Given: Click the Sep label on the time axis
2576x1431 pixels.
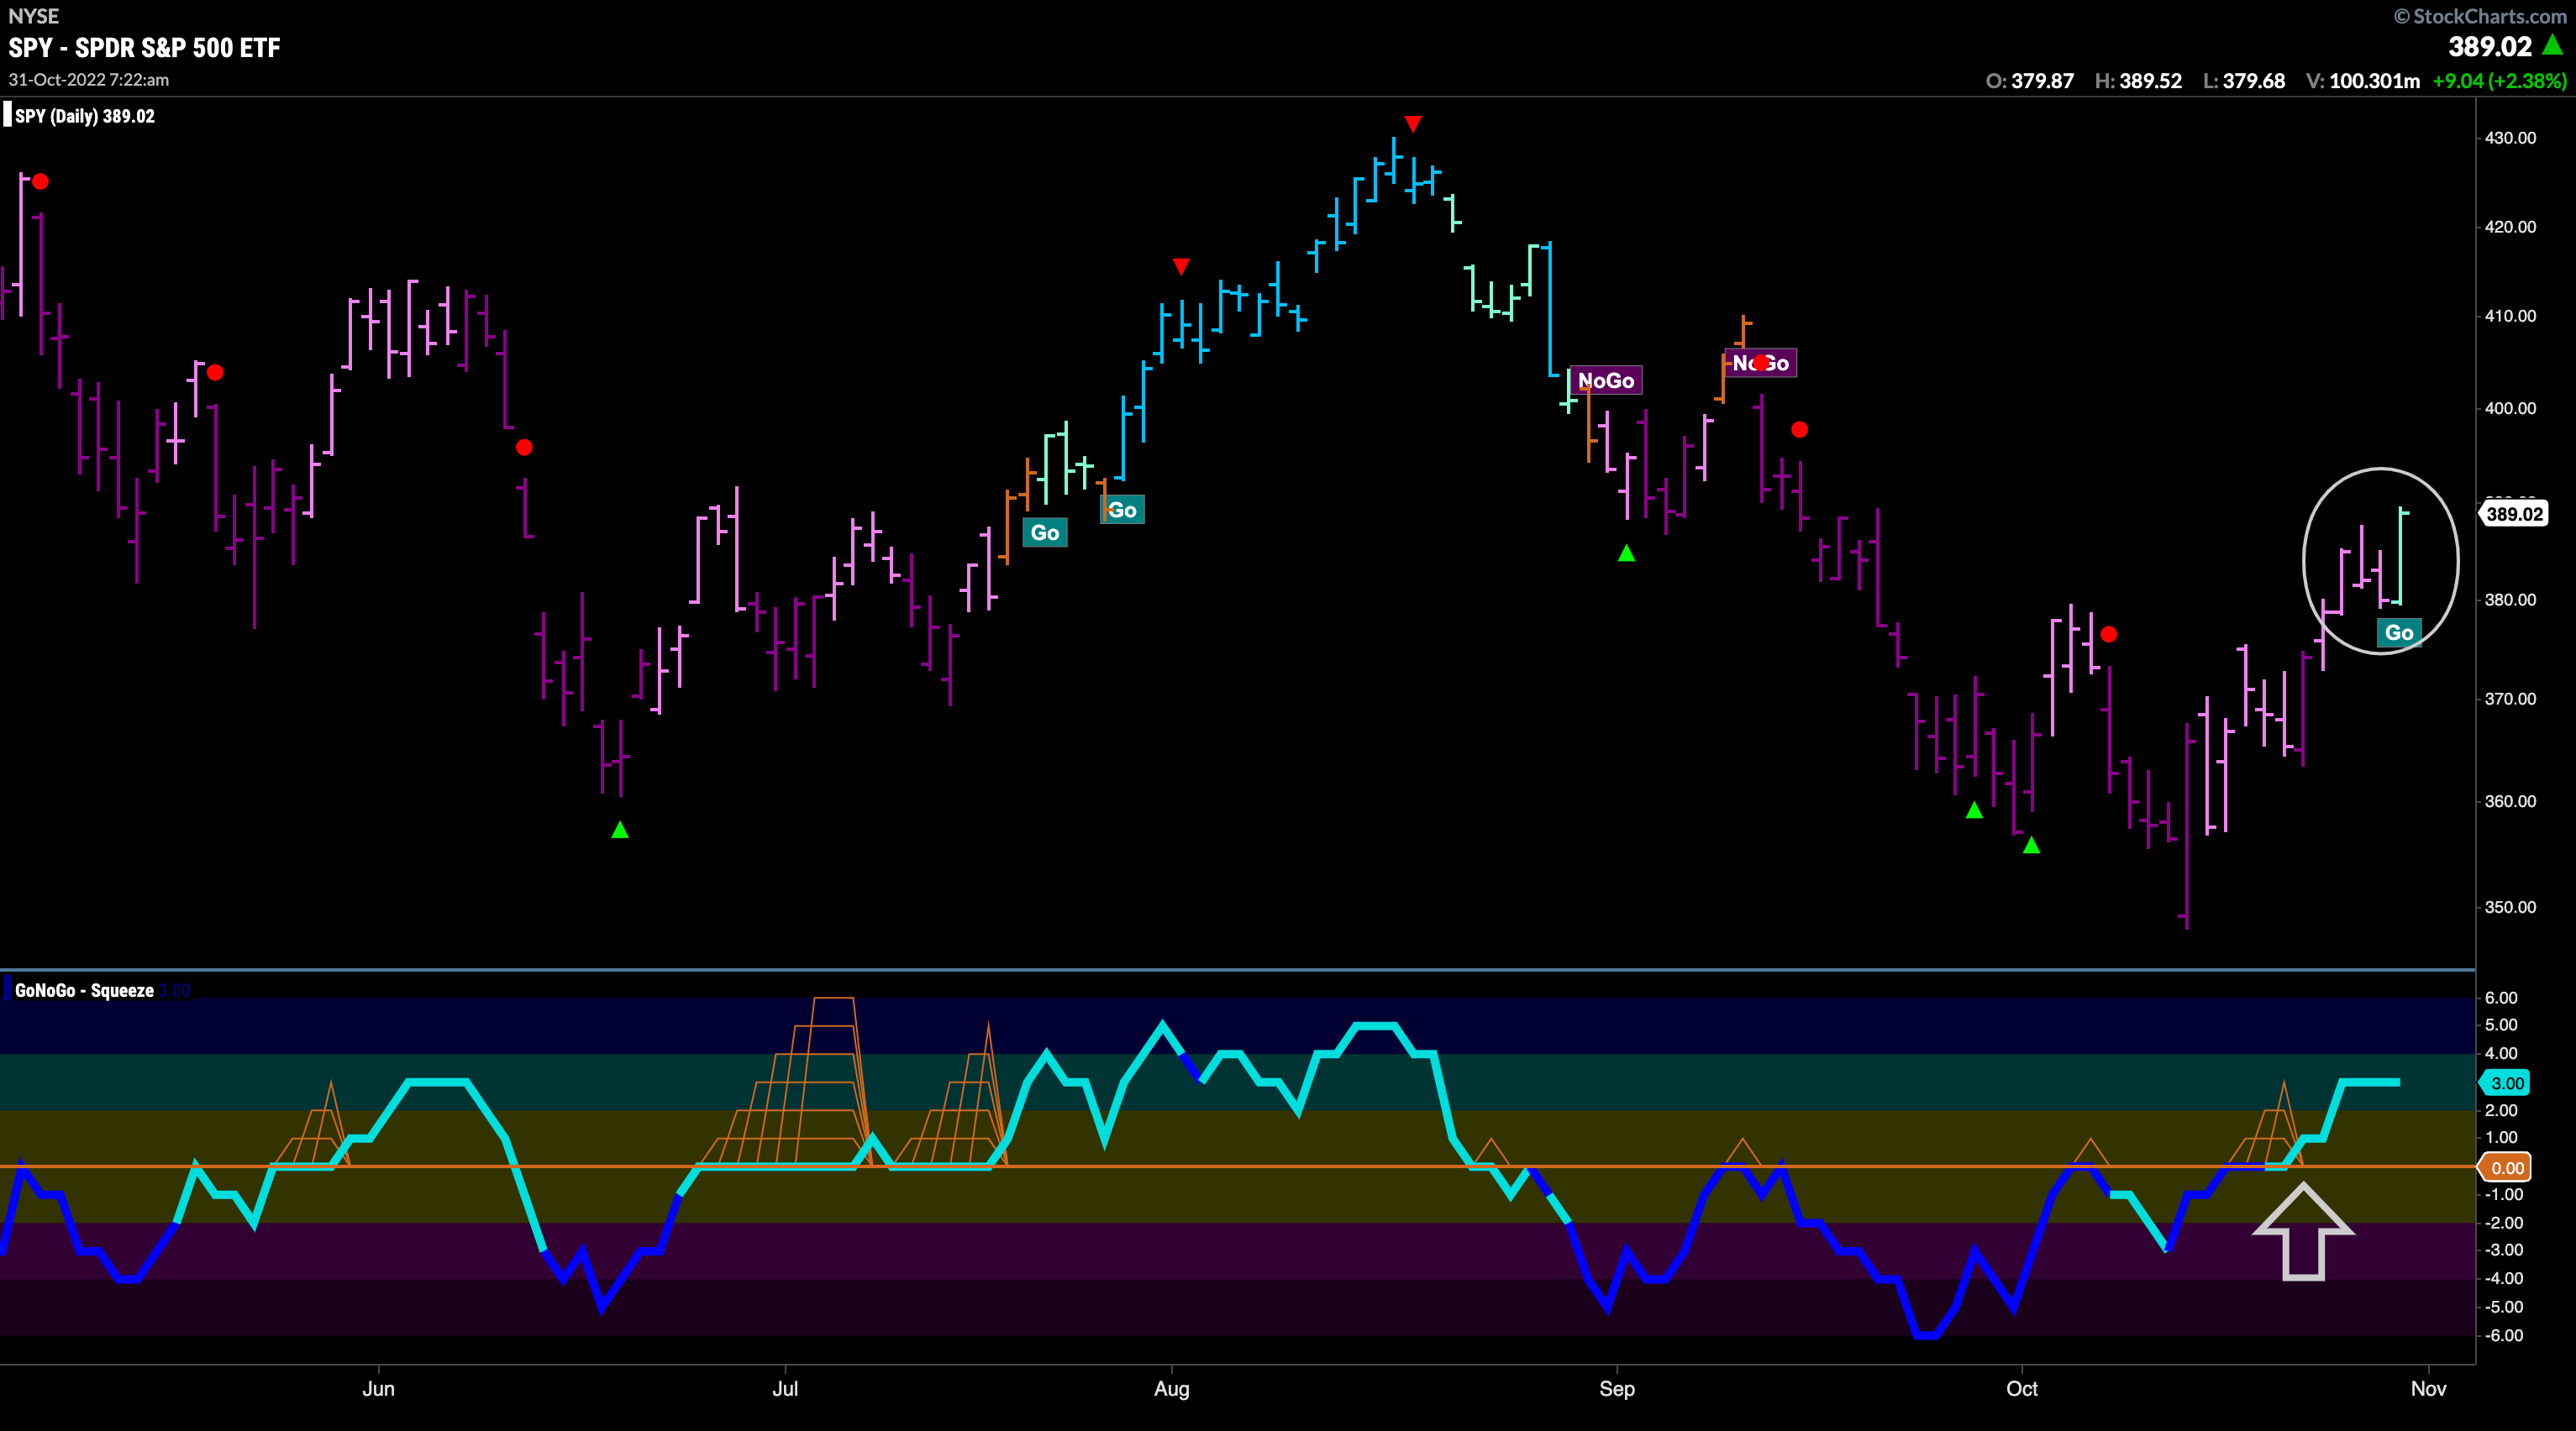Looking at the screenshot, I should [1617, 1388].
